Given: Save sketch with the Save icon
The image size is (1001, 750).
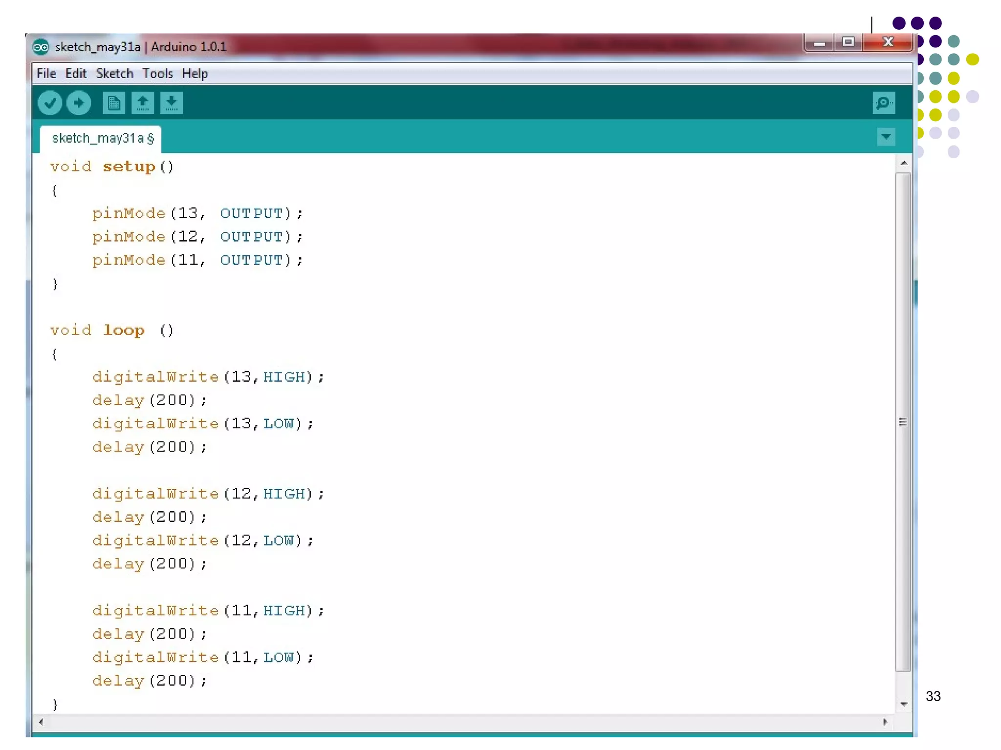Looking at the screenshot, I should pyautogui.click(x=172, y=103).
